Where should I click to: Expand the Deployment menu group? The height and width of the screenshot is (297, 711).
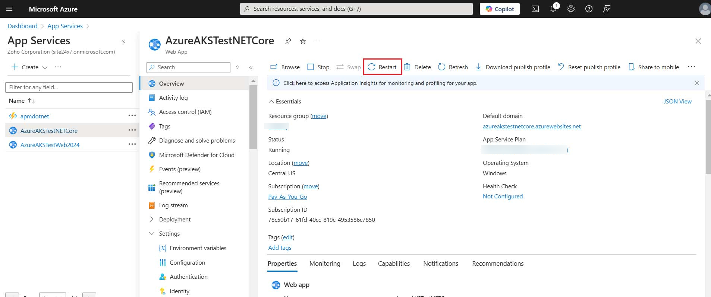(x=152, y=219)
